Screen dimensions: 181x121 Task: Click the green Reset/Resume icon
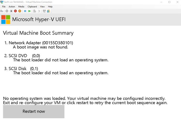click(29, 11)
